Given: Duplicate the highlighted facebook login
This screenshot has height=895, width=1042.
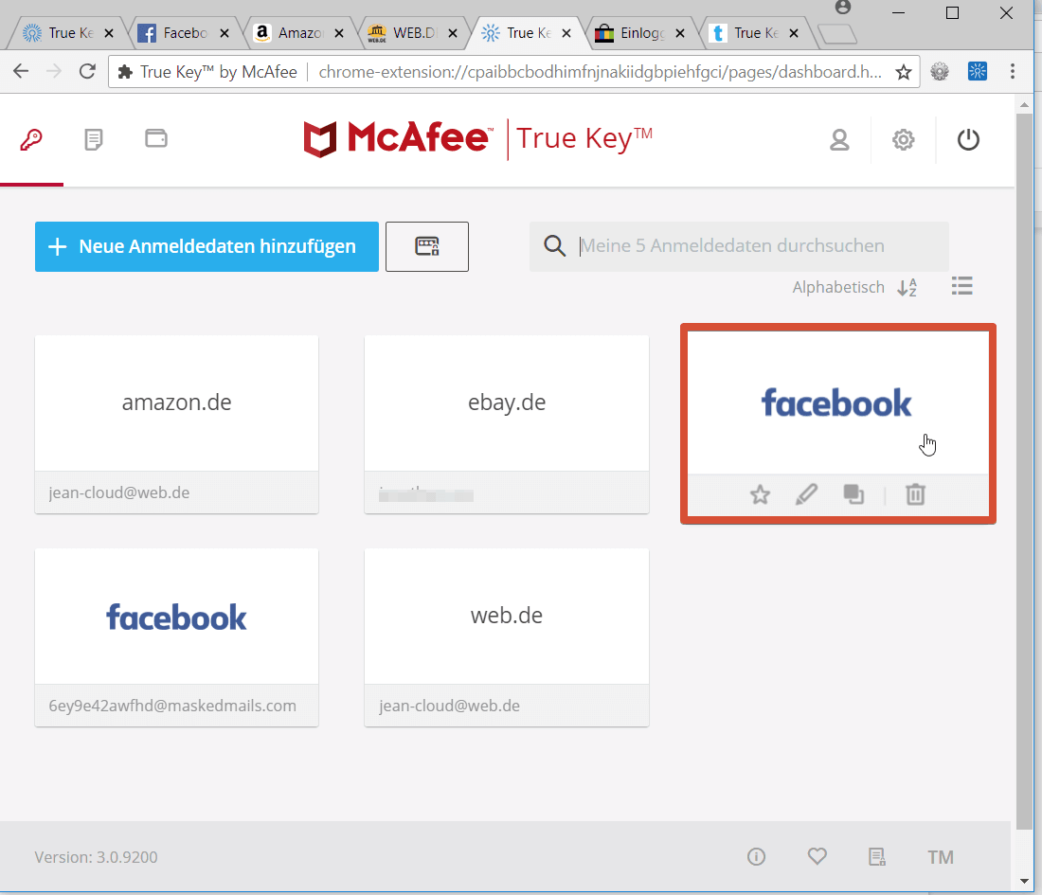Looking at the screenshot, I should pyautogui.click(x=853, y=494).
